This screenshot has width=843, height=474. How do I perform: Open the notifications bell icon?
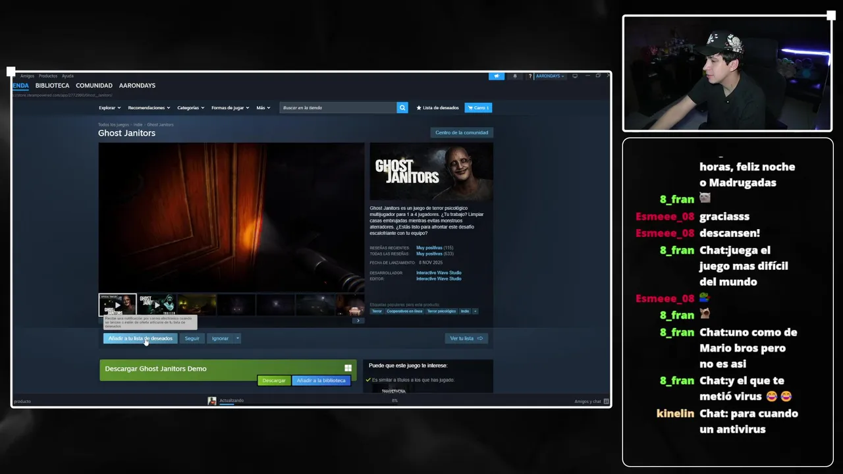coord(515,76)
